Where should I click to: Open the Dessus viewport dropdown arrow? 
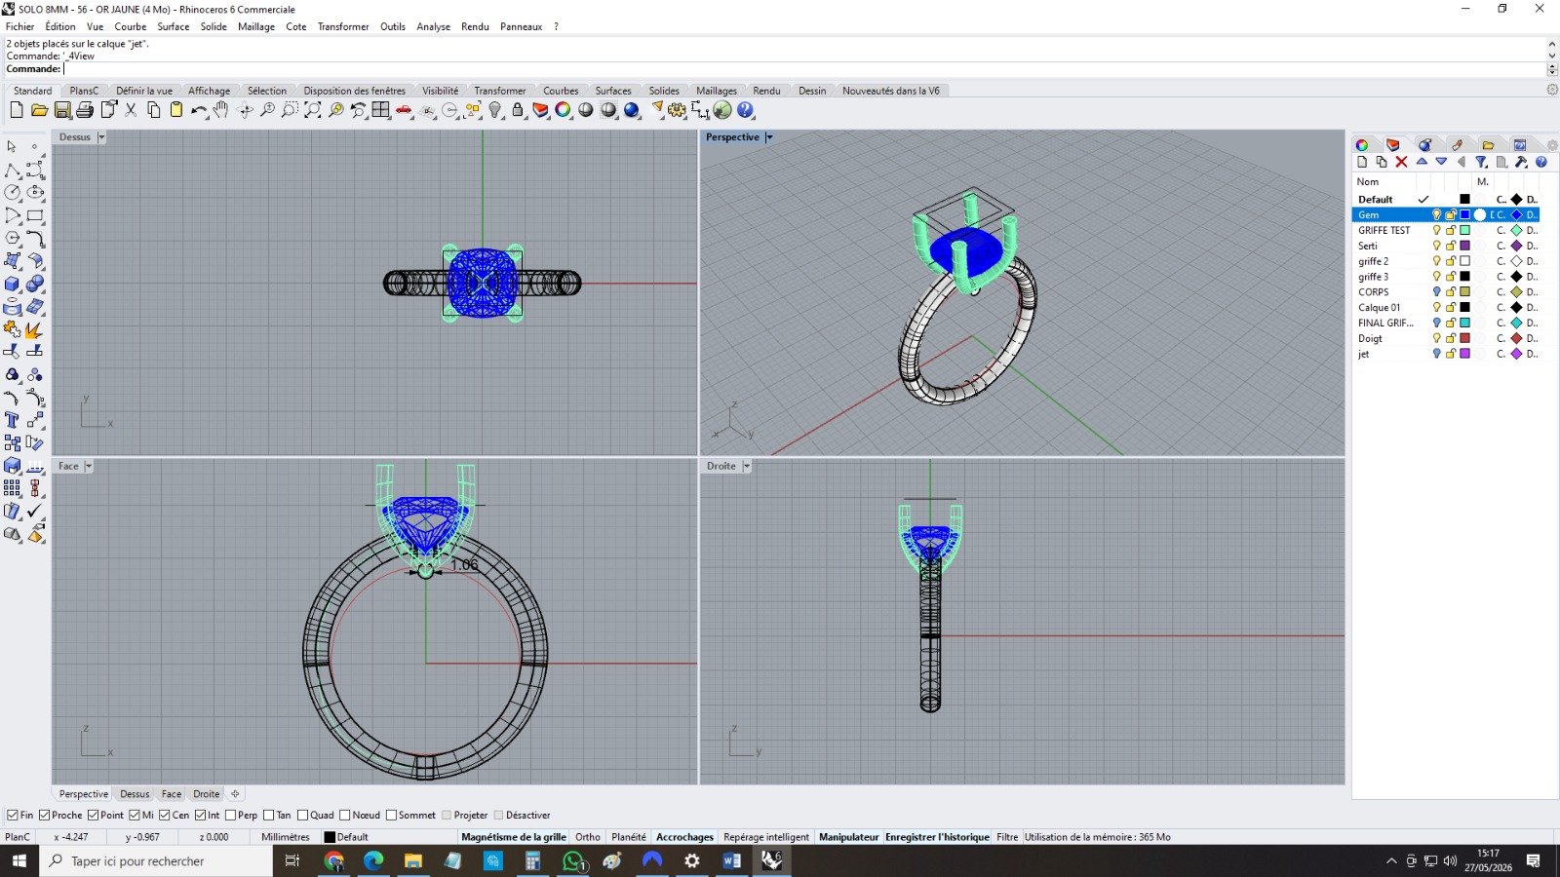(101, 137)
